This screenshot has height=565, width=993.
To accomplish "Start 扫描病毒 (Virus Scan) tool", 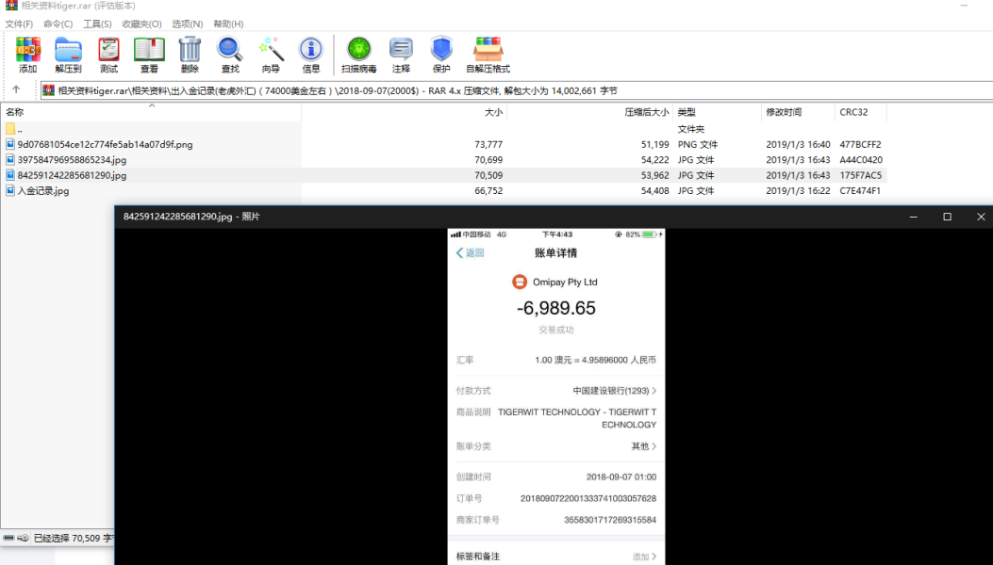I will point(358,55).
